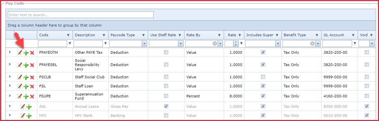Delete the FSCLB Staff Social Club row
Screen dimensions: 379x121
point(32,77)
